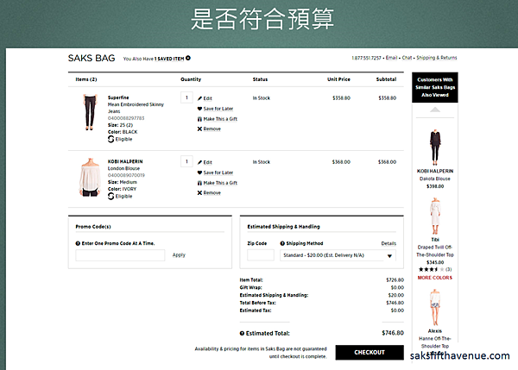
Task: Open the Shipping Method dropdown
Action: tap(338, 255)
